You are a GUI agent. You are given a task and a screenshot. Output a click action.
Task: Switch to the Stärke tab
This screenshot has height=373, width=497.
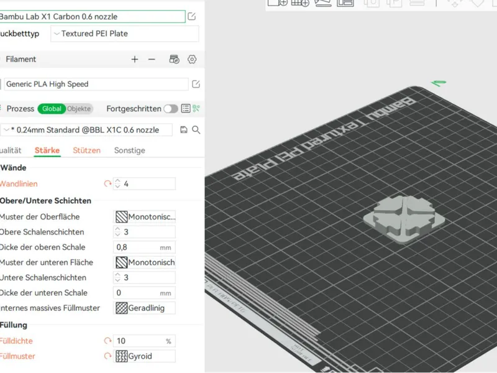click(x=47, y=150)
